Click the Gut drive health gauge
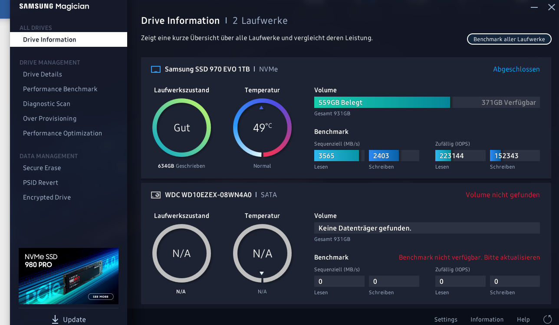The width and height of the screenshot is (559, 325). [182, 128]
